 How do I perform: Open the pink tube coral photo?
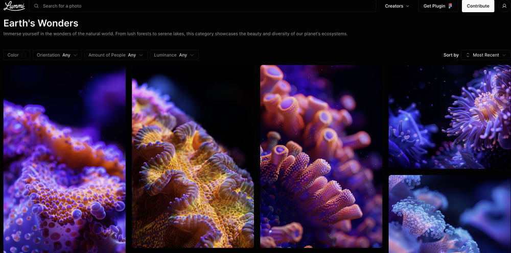[x=321, y=157]
